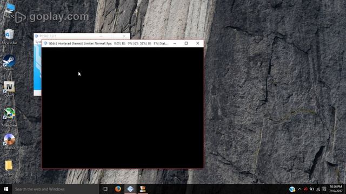Image resolution: width=346 pixels, height=194 pixels.
Task: Open the Get Help tray icon
Action: click(x=292, y=189)
